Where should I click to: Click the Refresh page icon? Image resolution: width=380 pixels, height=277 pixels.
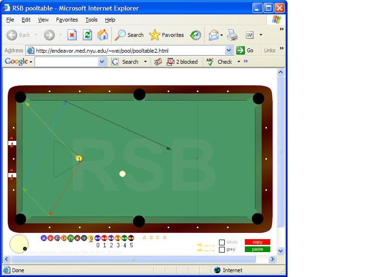(87, 35)
